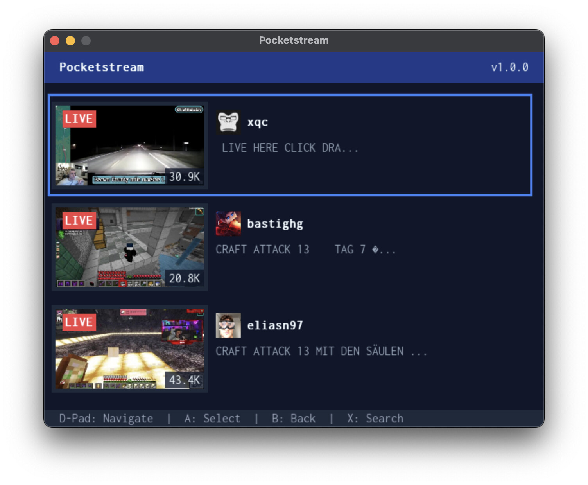This screenshot has height=485, width=588.
Task: Click the 43.4K viewer count badge
Action: (184, 380)
